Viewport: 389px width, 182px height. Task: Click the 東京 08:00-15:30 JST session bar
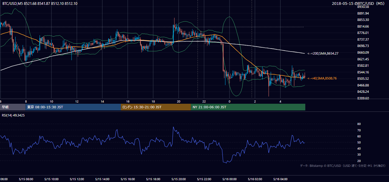[x=73, y=107]
